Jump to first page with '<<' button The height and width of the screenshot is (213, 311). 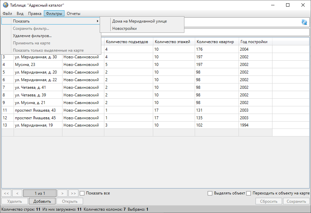tap(7, 193)
